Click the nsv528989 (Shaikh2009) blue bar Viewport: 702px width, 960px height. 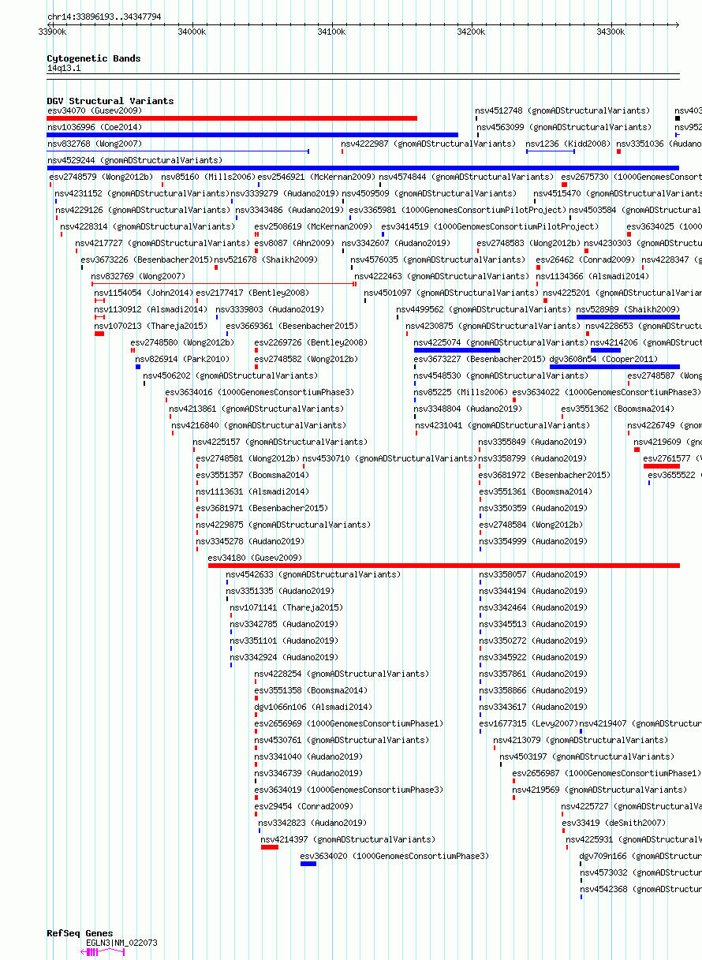(628, 317)
